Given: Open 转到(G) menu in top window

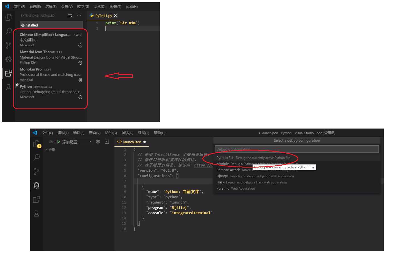Looking at the screenshot, I should click(x=83, y=6).
